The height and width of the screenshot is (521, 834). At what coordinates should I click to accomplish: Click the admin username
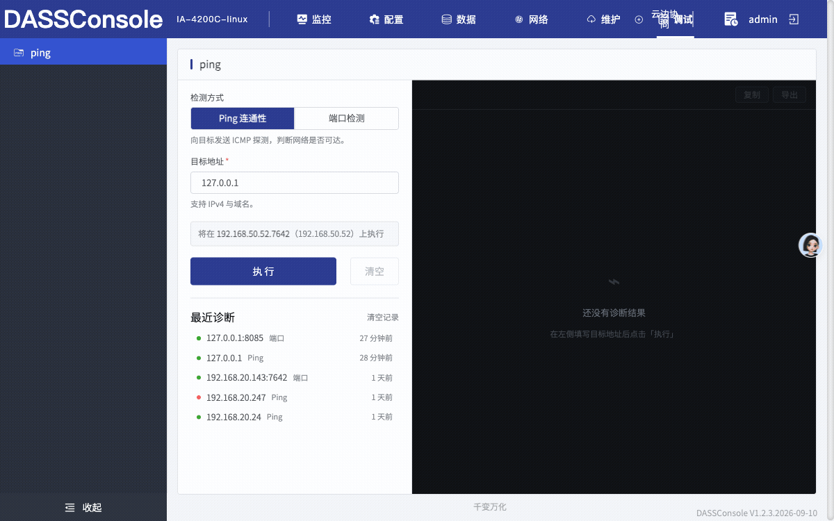coord(763,19)
